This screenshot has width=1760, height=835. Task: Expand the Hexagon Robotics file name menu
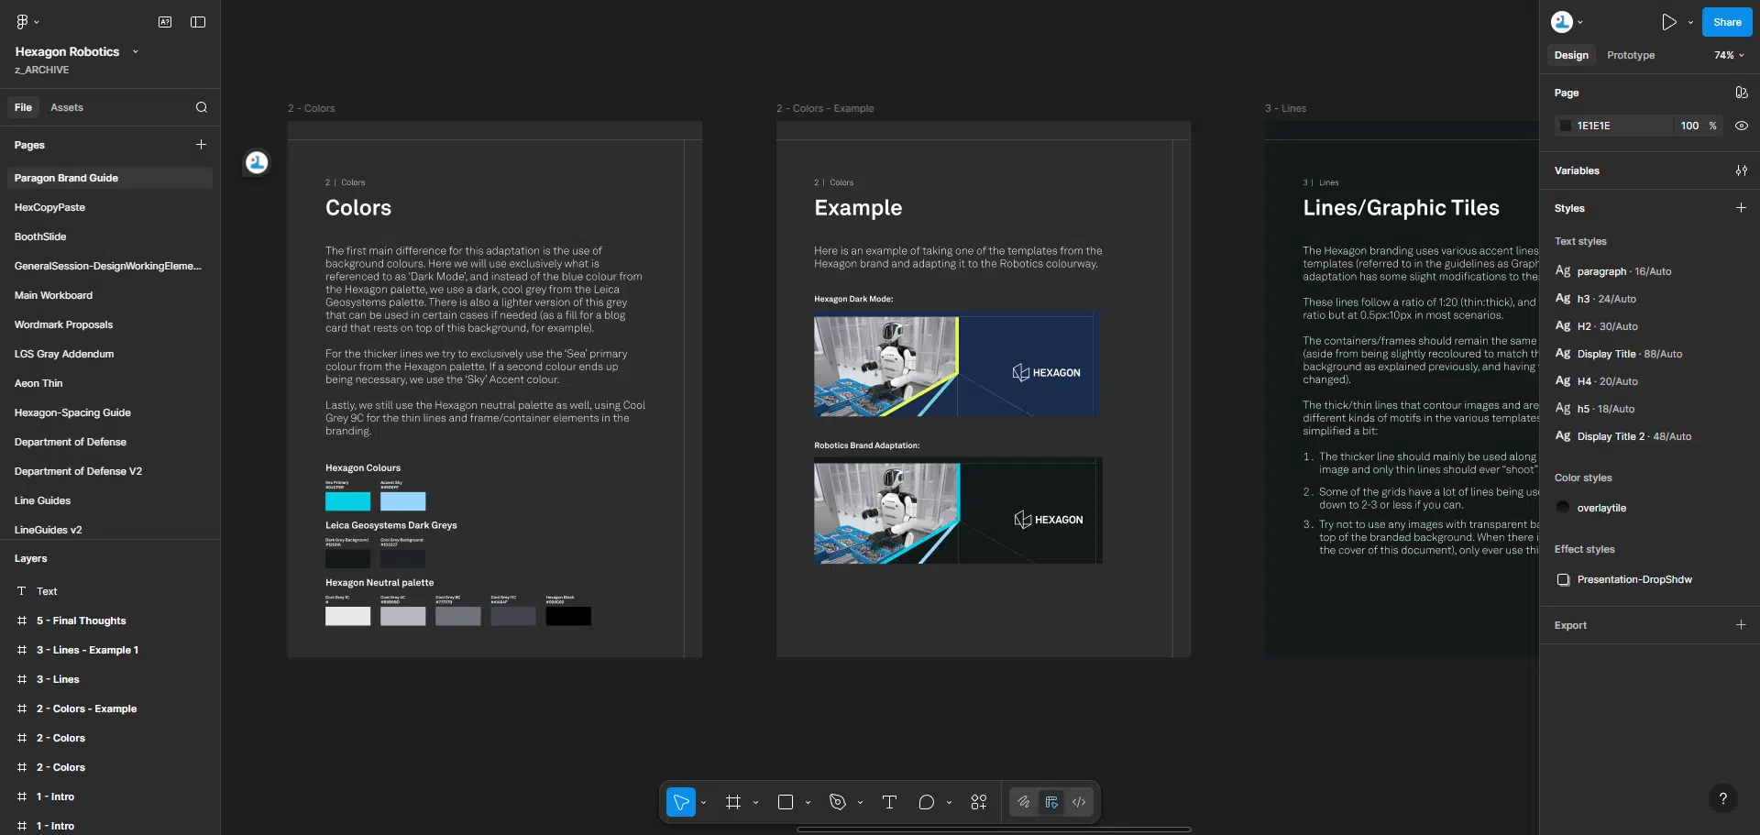pos(136,51)
